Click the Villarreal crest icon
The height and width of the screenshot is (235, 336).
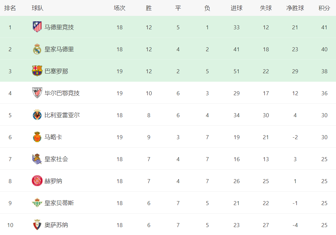point(37,115)
